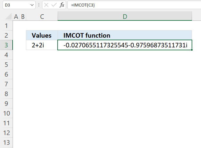
Task: Select row 1 header
Action: [6, 26]
